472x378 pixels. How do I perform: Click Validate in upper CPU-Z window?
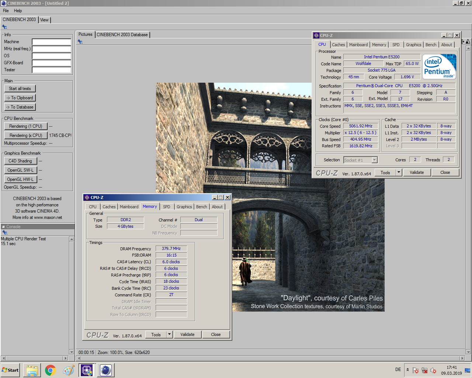pyautogui.click(x=417, y=172)
